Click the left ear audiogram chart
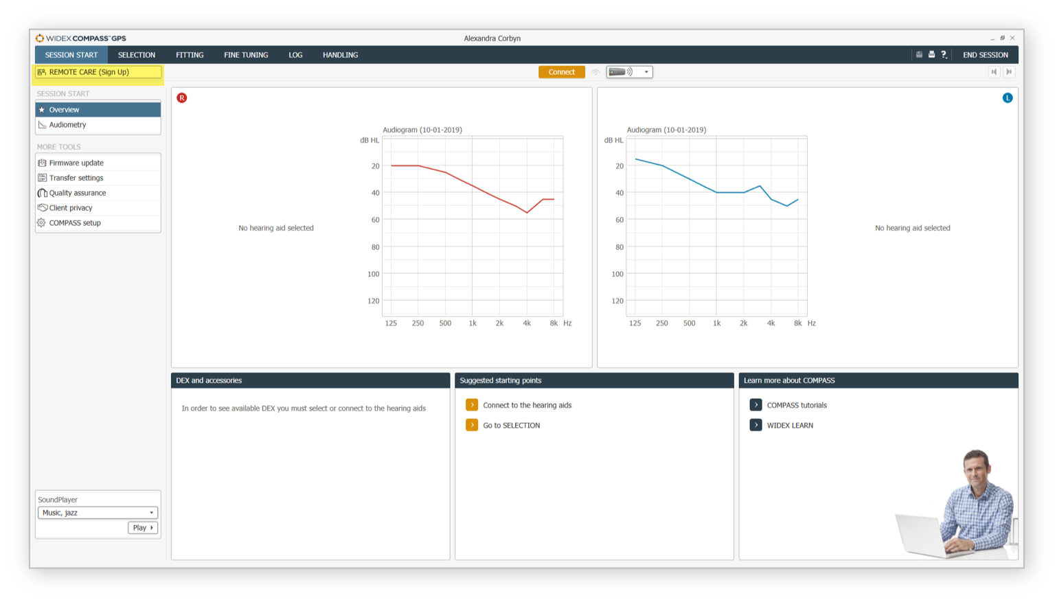Screen dimensions: 1057x602 tap(716, 227)
